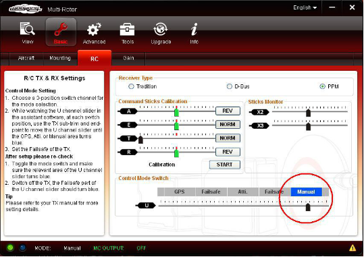Toggle the NORM button for channel T

point(228,138)
